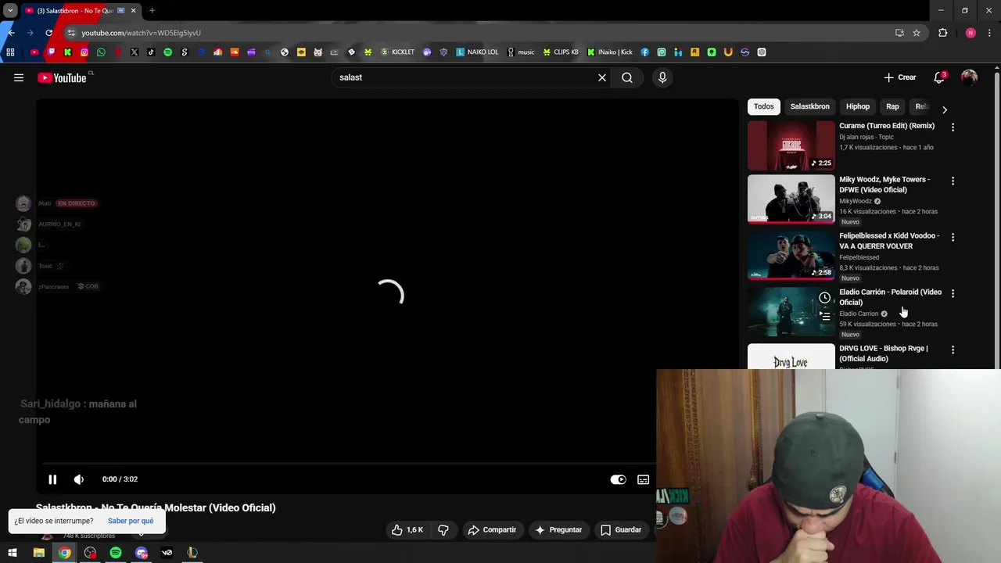The width and height of the screenshot is (1001, 563).
Task: Open Chrome apps grid icon
Action: point(10,52)
